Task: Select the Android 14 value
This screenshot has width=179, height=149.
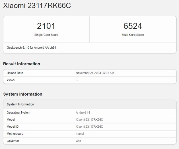Action: point(83,112)
